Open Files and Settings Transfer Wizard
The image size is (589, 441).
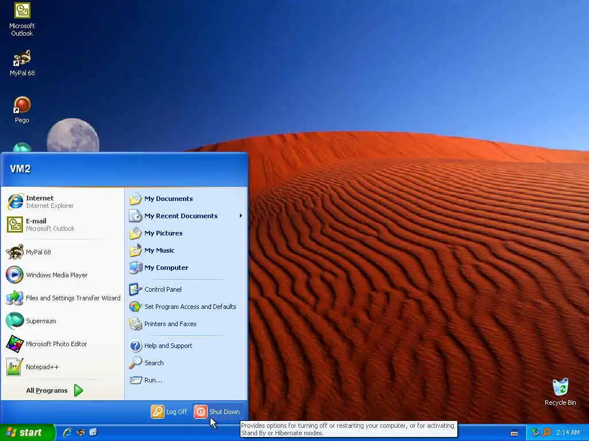[x=62, y=298]
